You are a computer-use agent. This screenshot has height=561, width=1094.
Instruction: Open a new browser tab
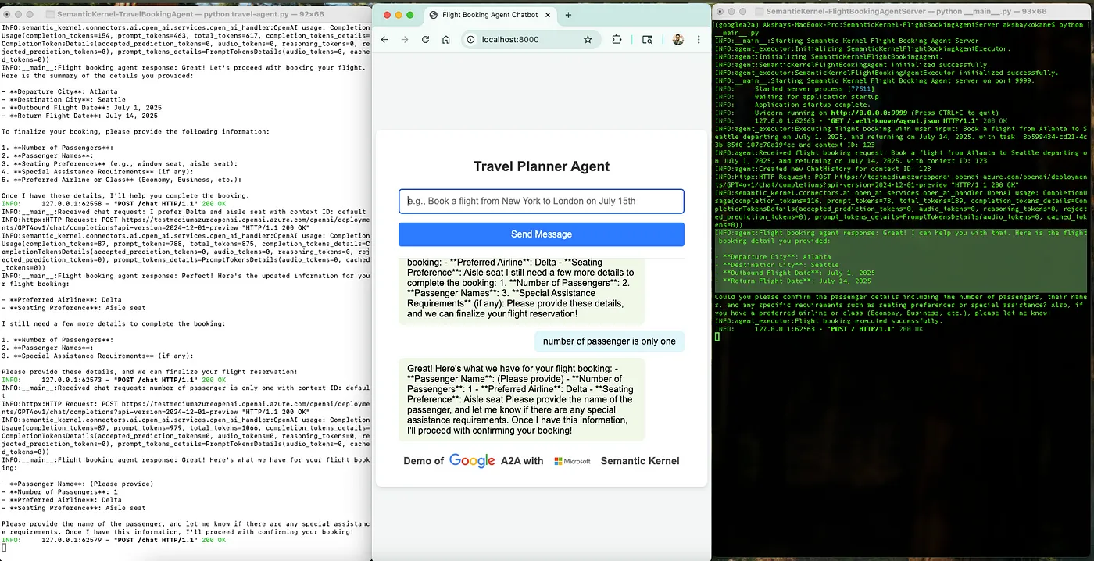click(568, 15)
